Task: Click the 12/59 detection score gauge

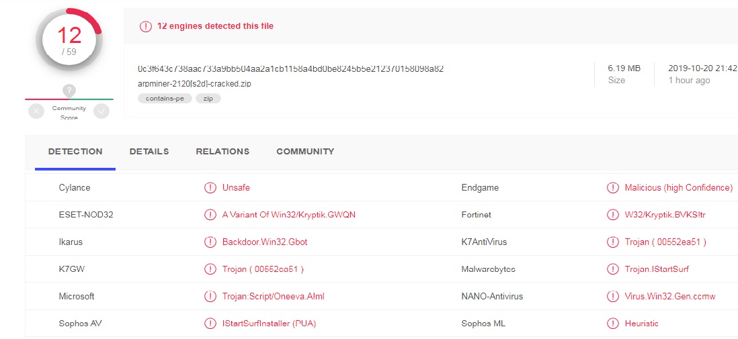Action: [69, 40]
